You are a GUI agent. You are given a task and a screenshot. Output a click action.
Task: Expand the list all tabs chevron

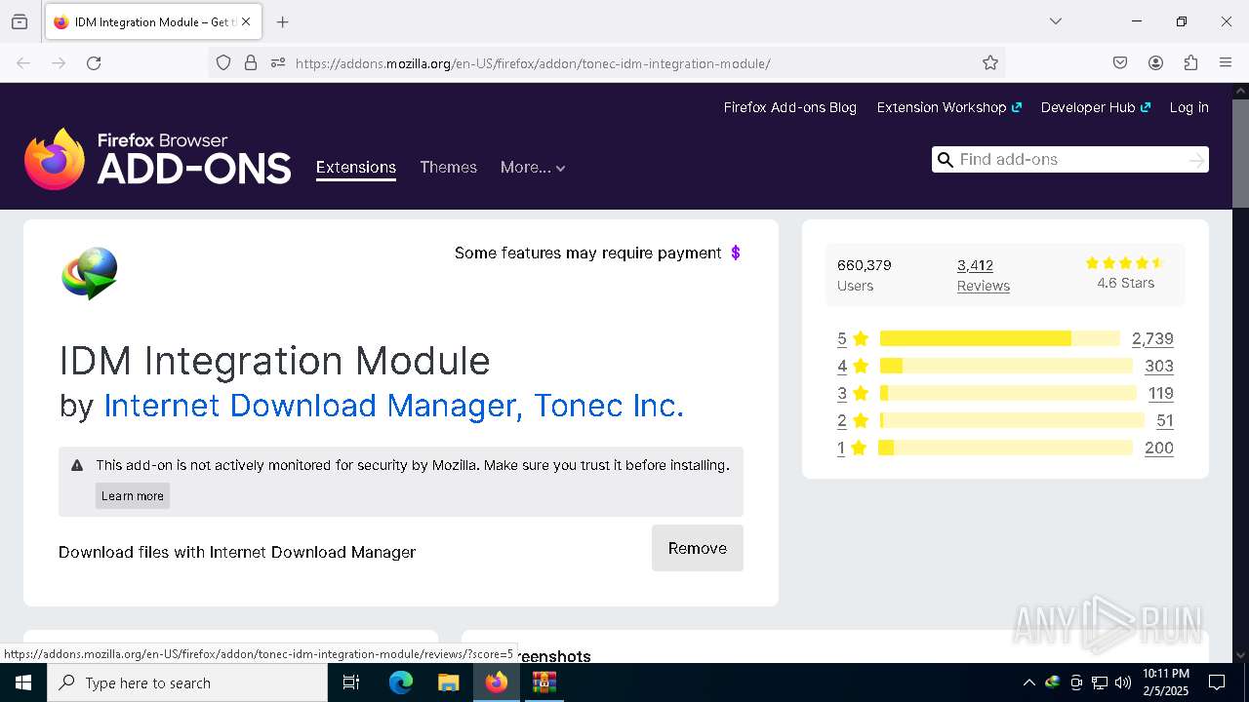pos(1055,21)
